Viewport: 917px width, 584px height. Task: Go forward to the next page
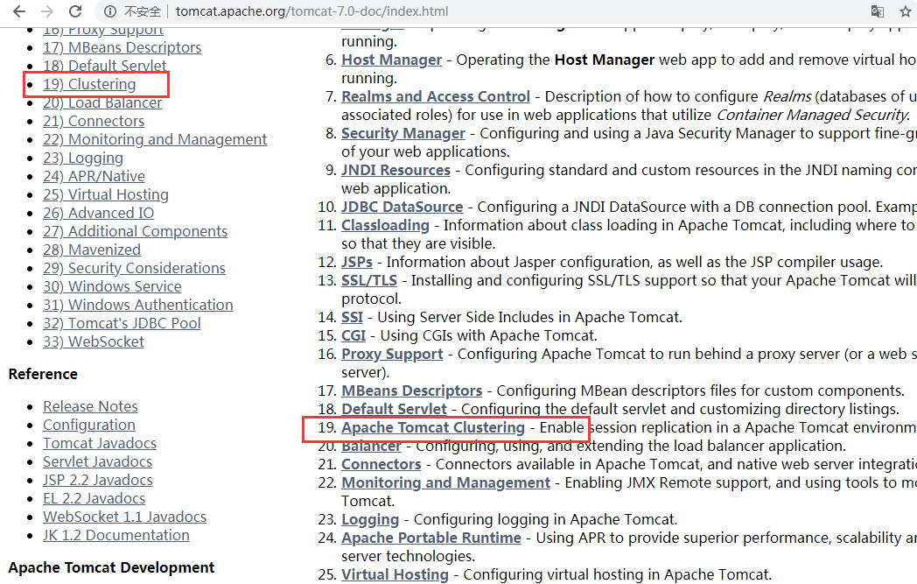click(47, 11)
